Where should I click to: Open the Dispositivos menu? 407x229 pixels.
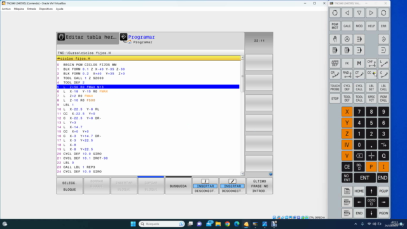(x=46, y=9)
